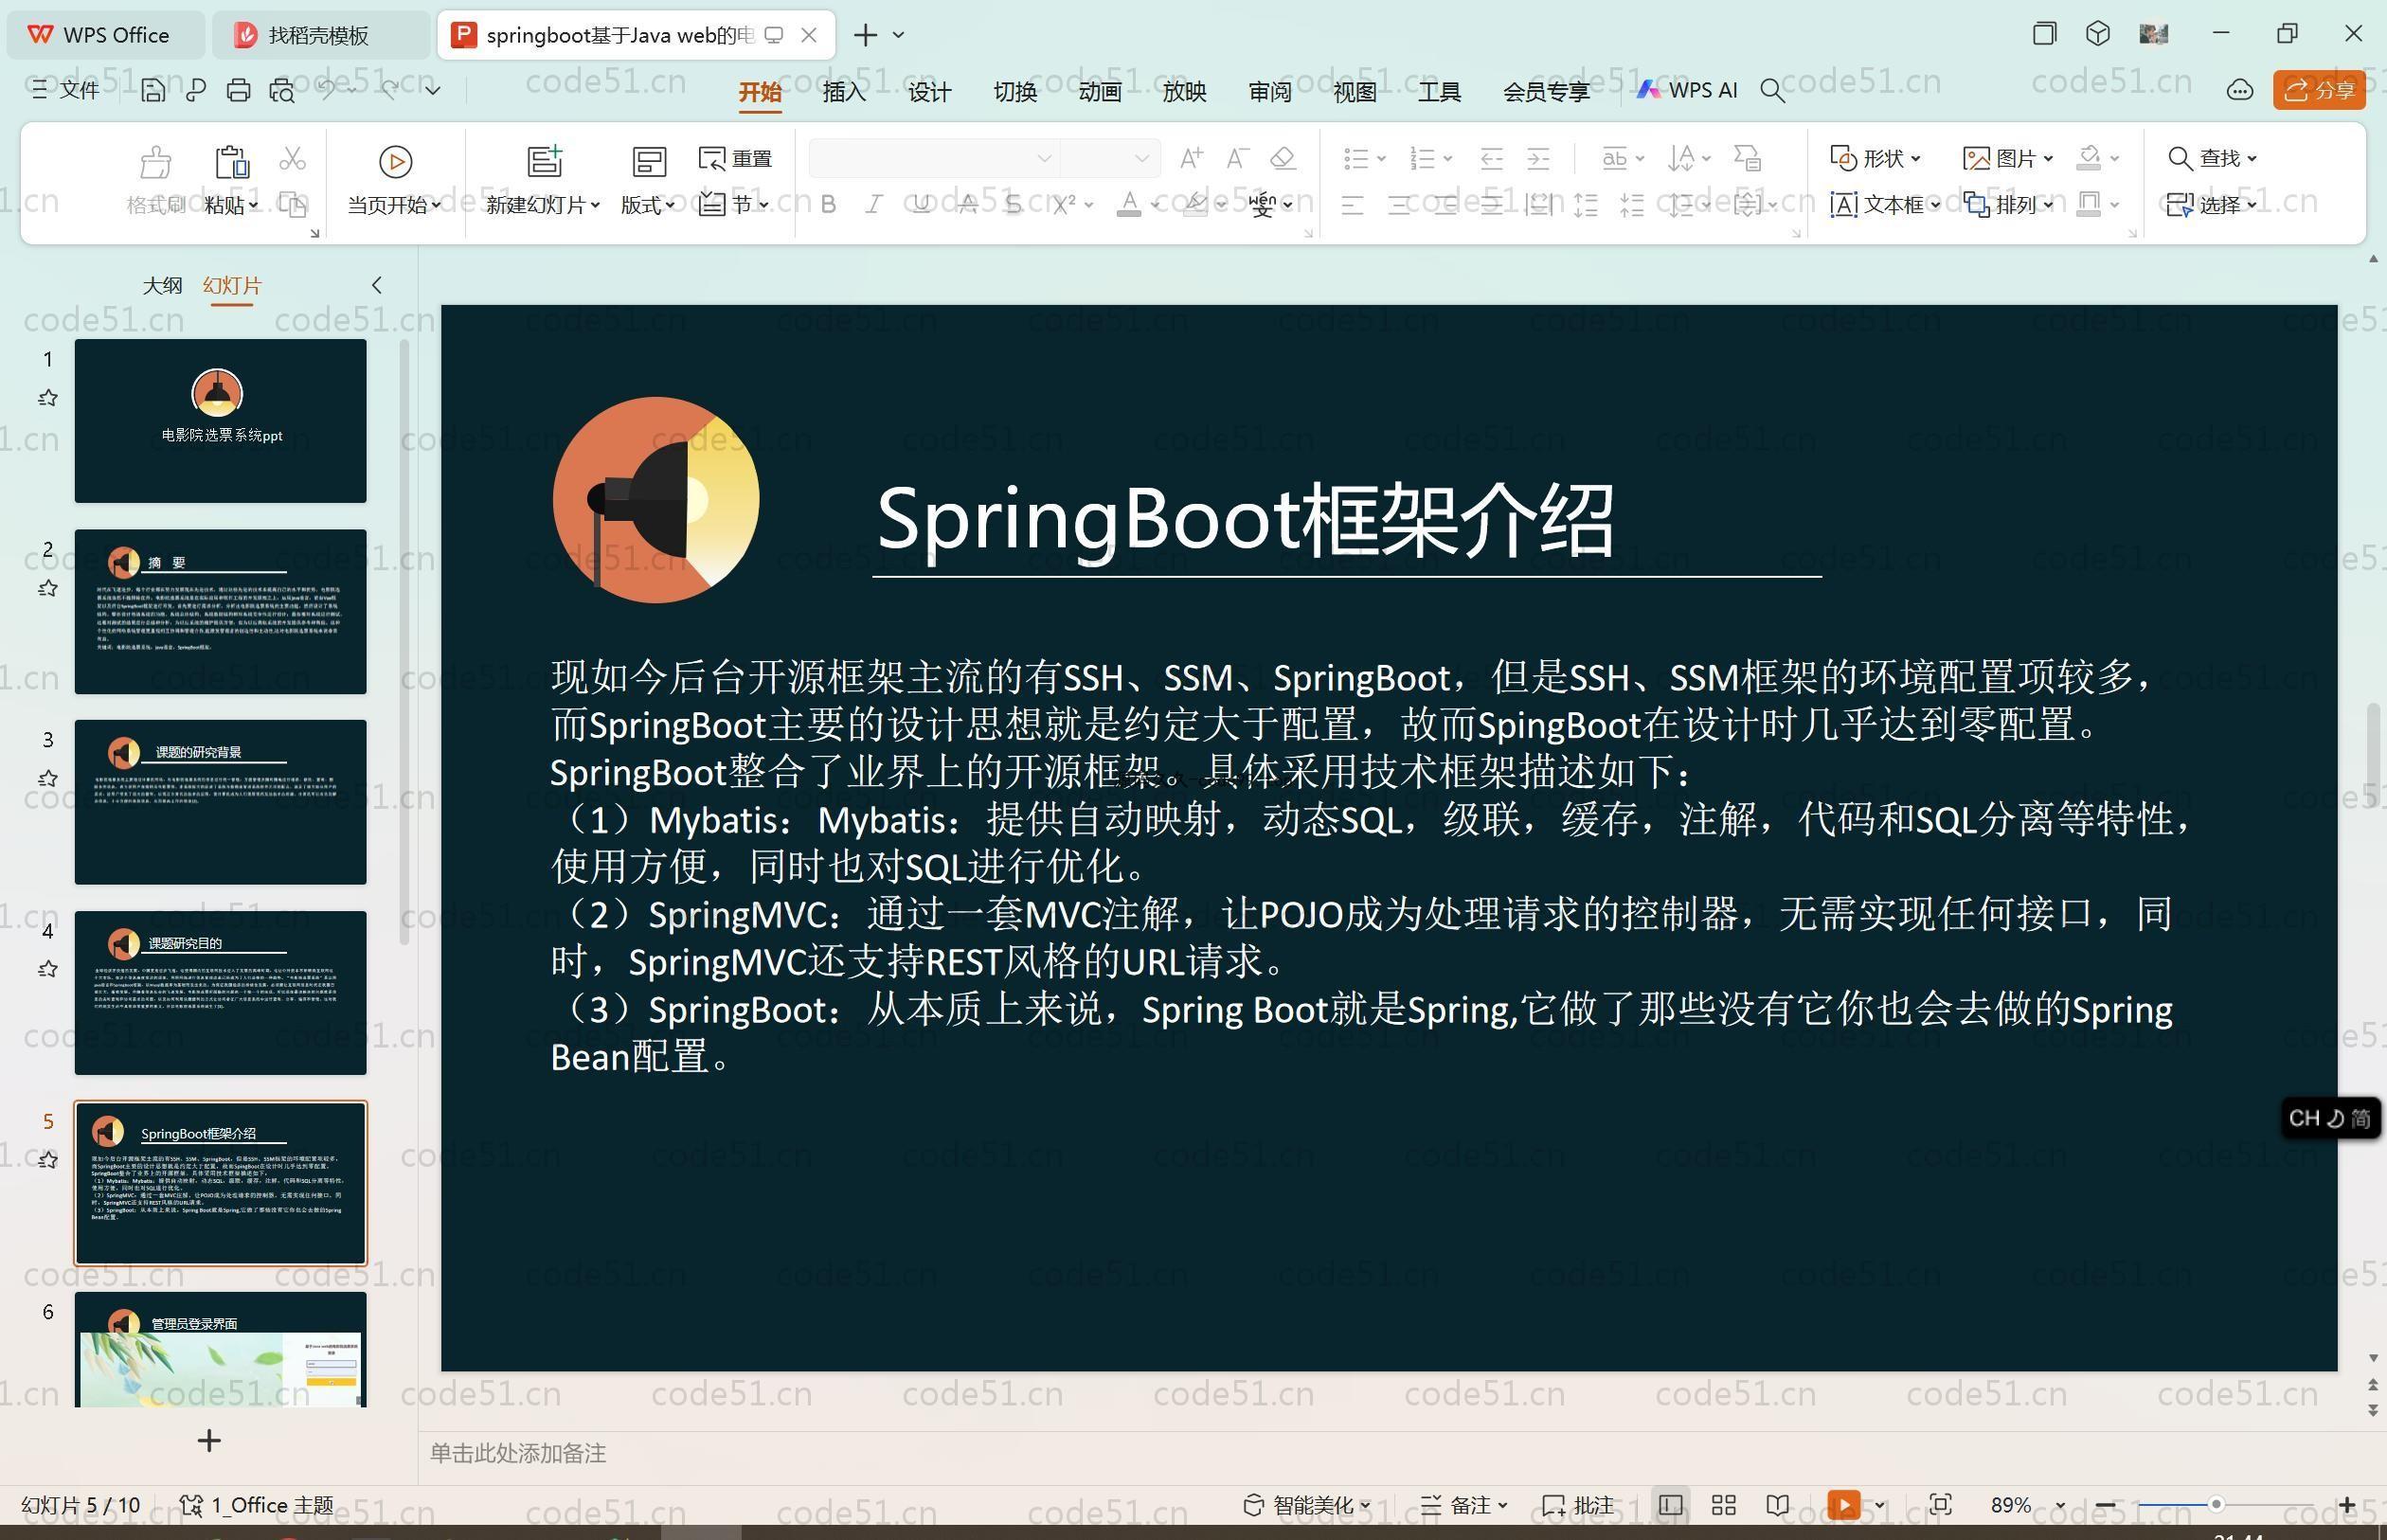The image size is (2387, 1540).
Task: Click the Comments (批注) button
Action: tap(1578, 1505)
